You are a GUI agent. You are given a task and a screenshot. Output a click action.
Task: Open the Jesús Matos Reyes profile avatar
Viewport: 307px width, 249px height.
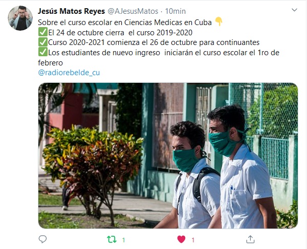(20, 18)
